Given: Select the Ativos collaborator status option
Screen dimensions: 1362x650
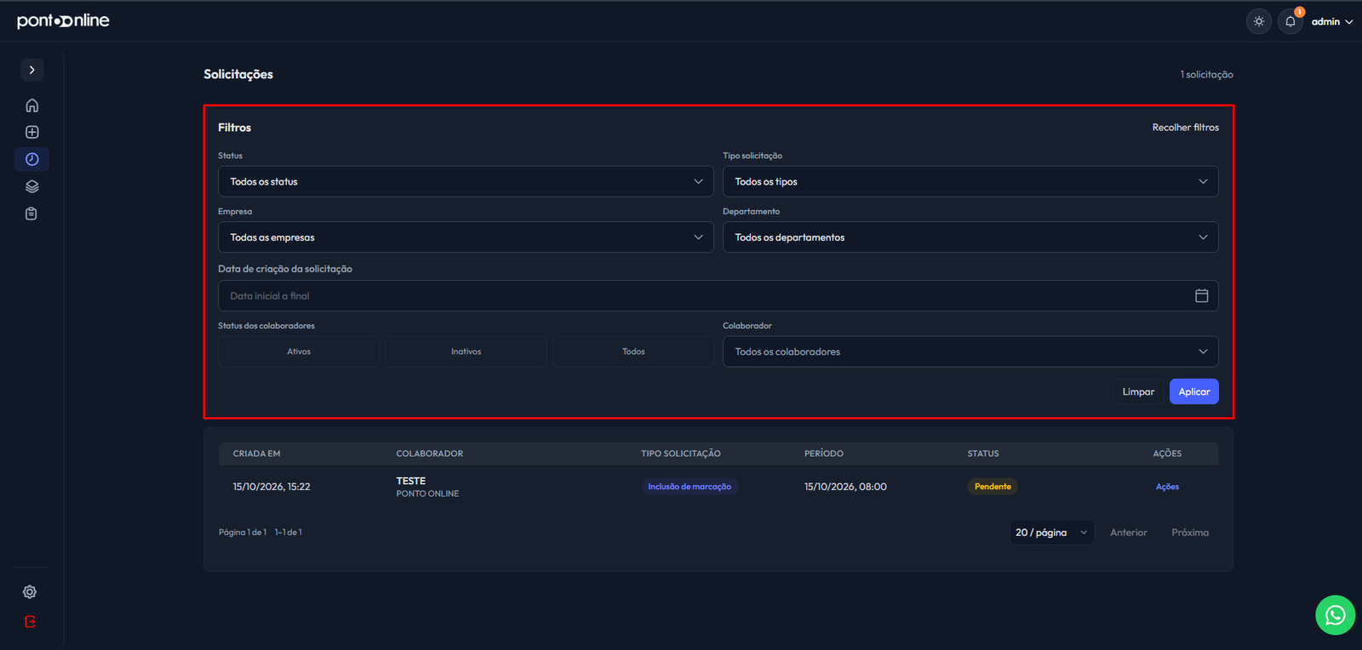Looking at the screenshot, I should pyautogui.click(x=299, y=351).
